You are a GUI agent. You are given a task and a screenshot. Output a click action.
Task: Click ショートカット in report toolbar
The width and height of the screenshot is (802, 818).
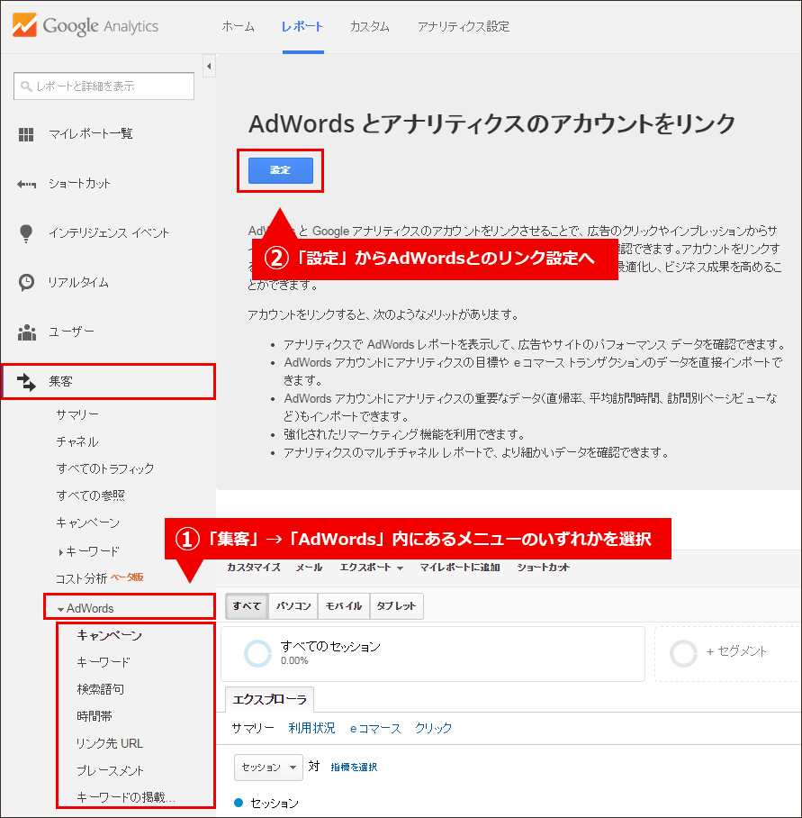[x=544, y=568]
